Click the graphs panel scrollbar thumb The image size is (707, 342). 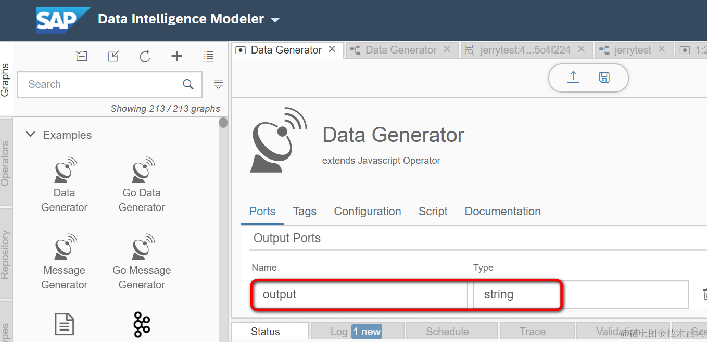coord(223,123)
